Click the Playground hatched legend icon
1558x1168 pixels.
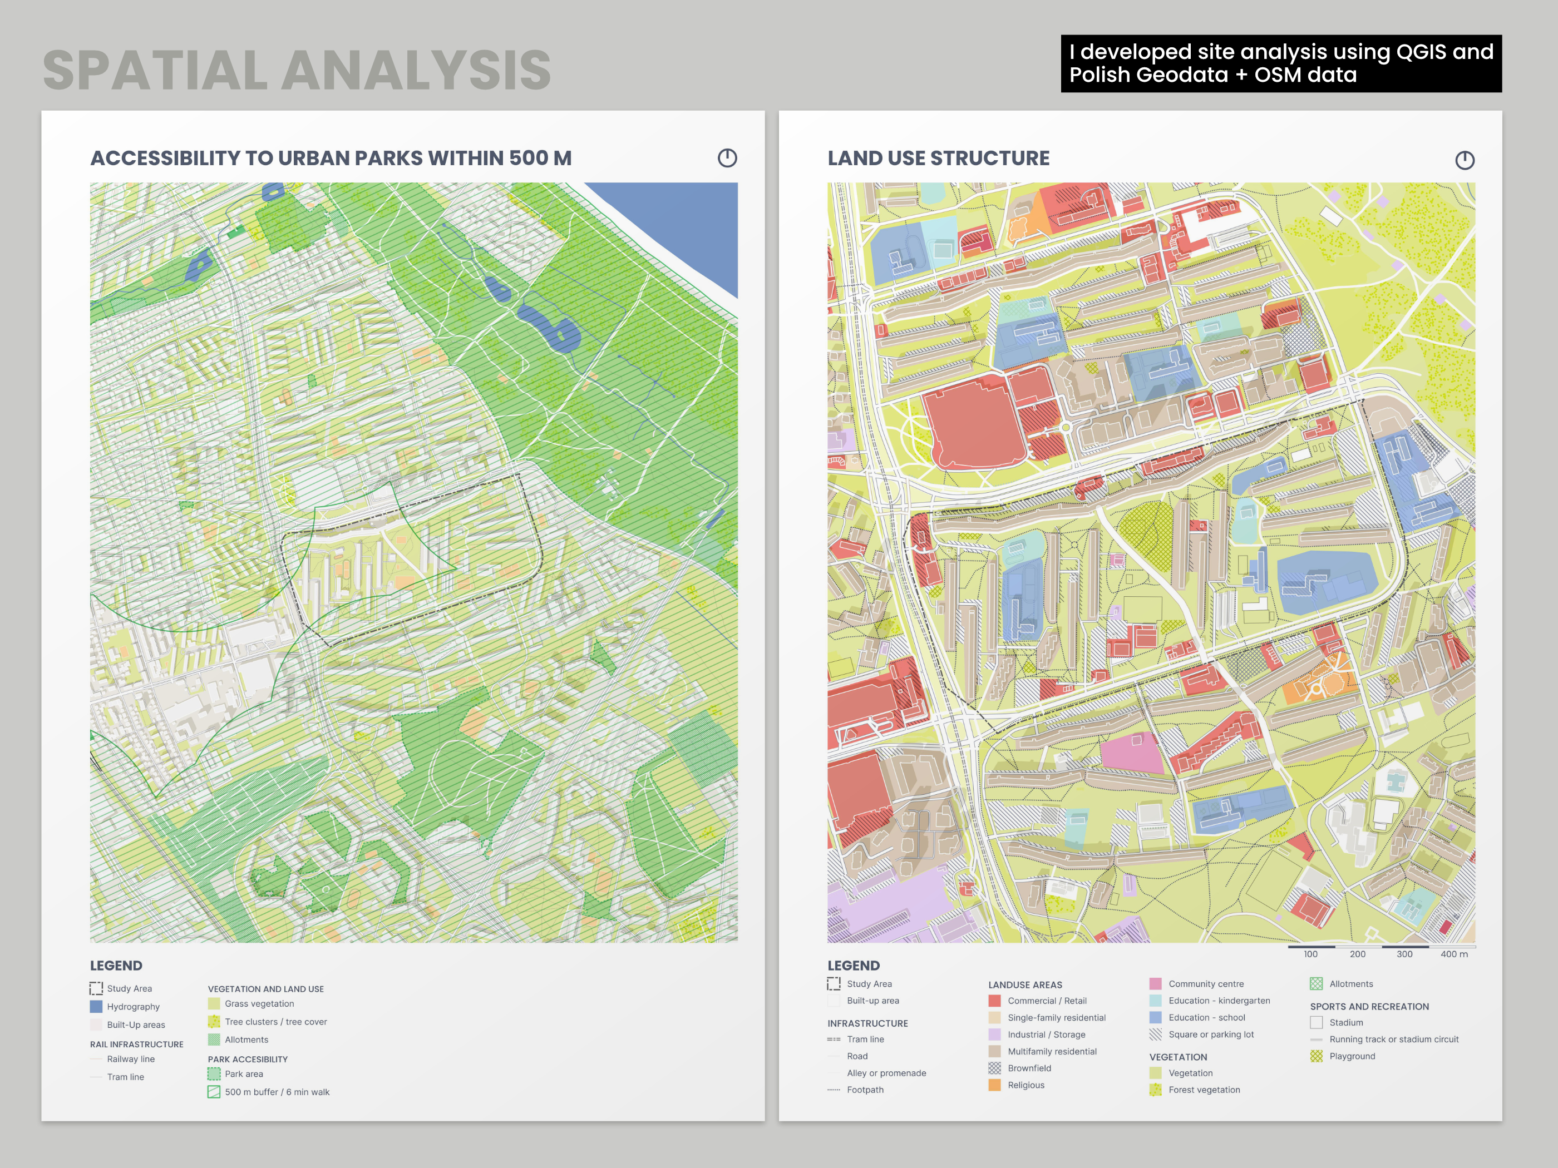1316,1056
